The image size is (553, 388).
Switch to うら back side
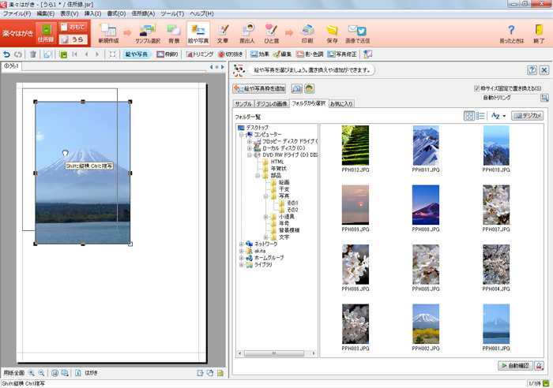click(73, 39)
